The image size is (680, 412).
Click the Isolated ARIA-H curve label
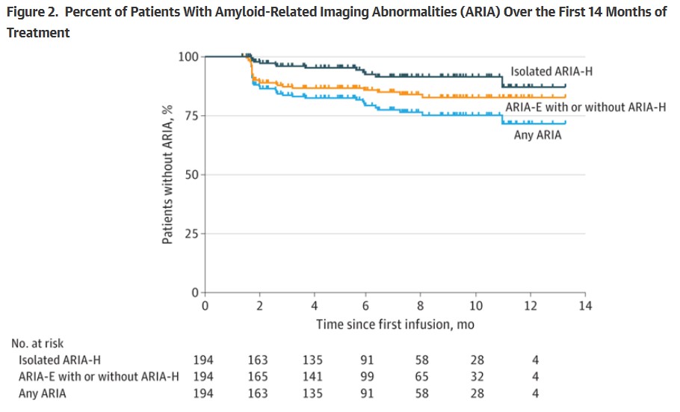tap(557, 72)
